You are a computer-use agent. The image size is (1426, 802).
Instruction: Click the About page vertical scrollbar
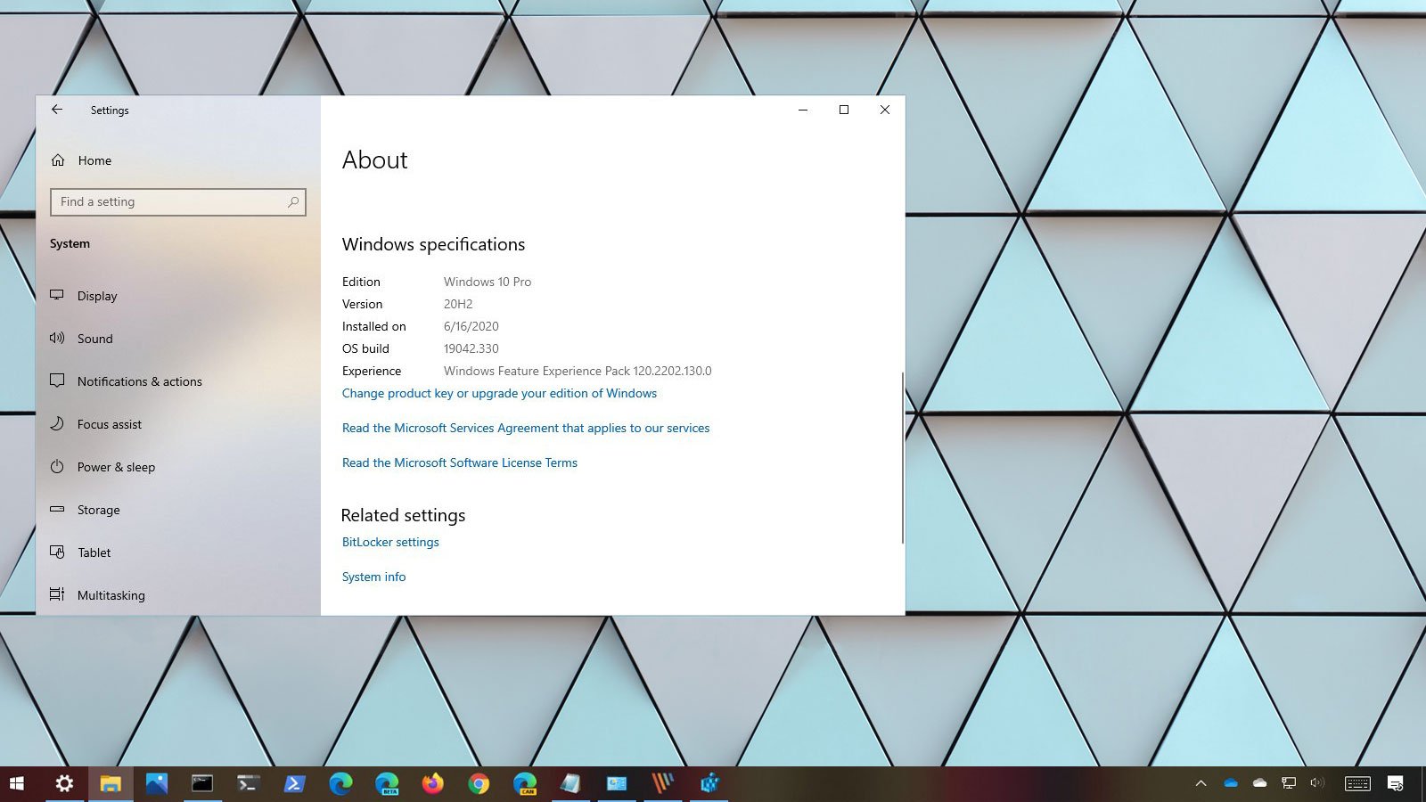point(902,457)
